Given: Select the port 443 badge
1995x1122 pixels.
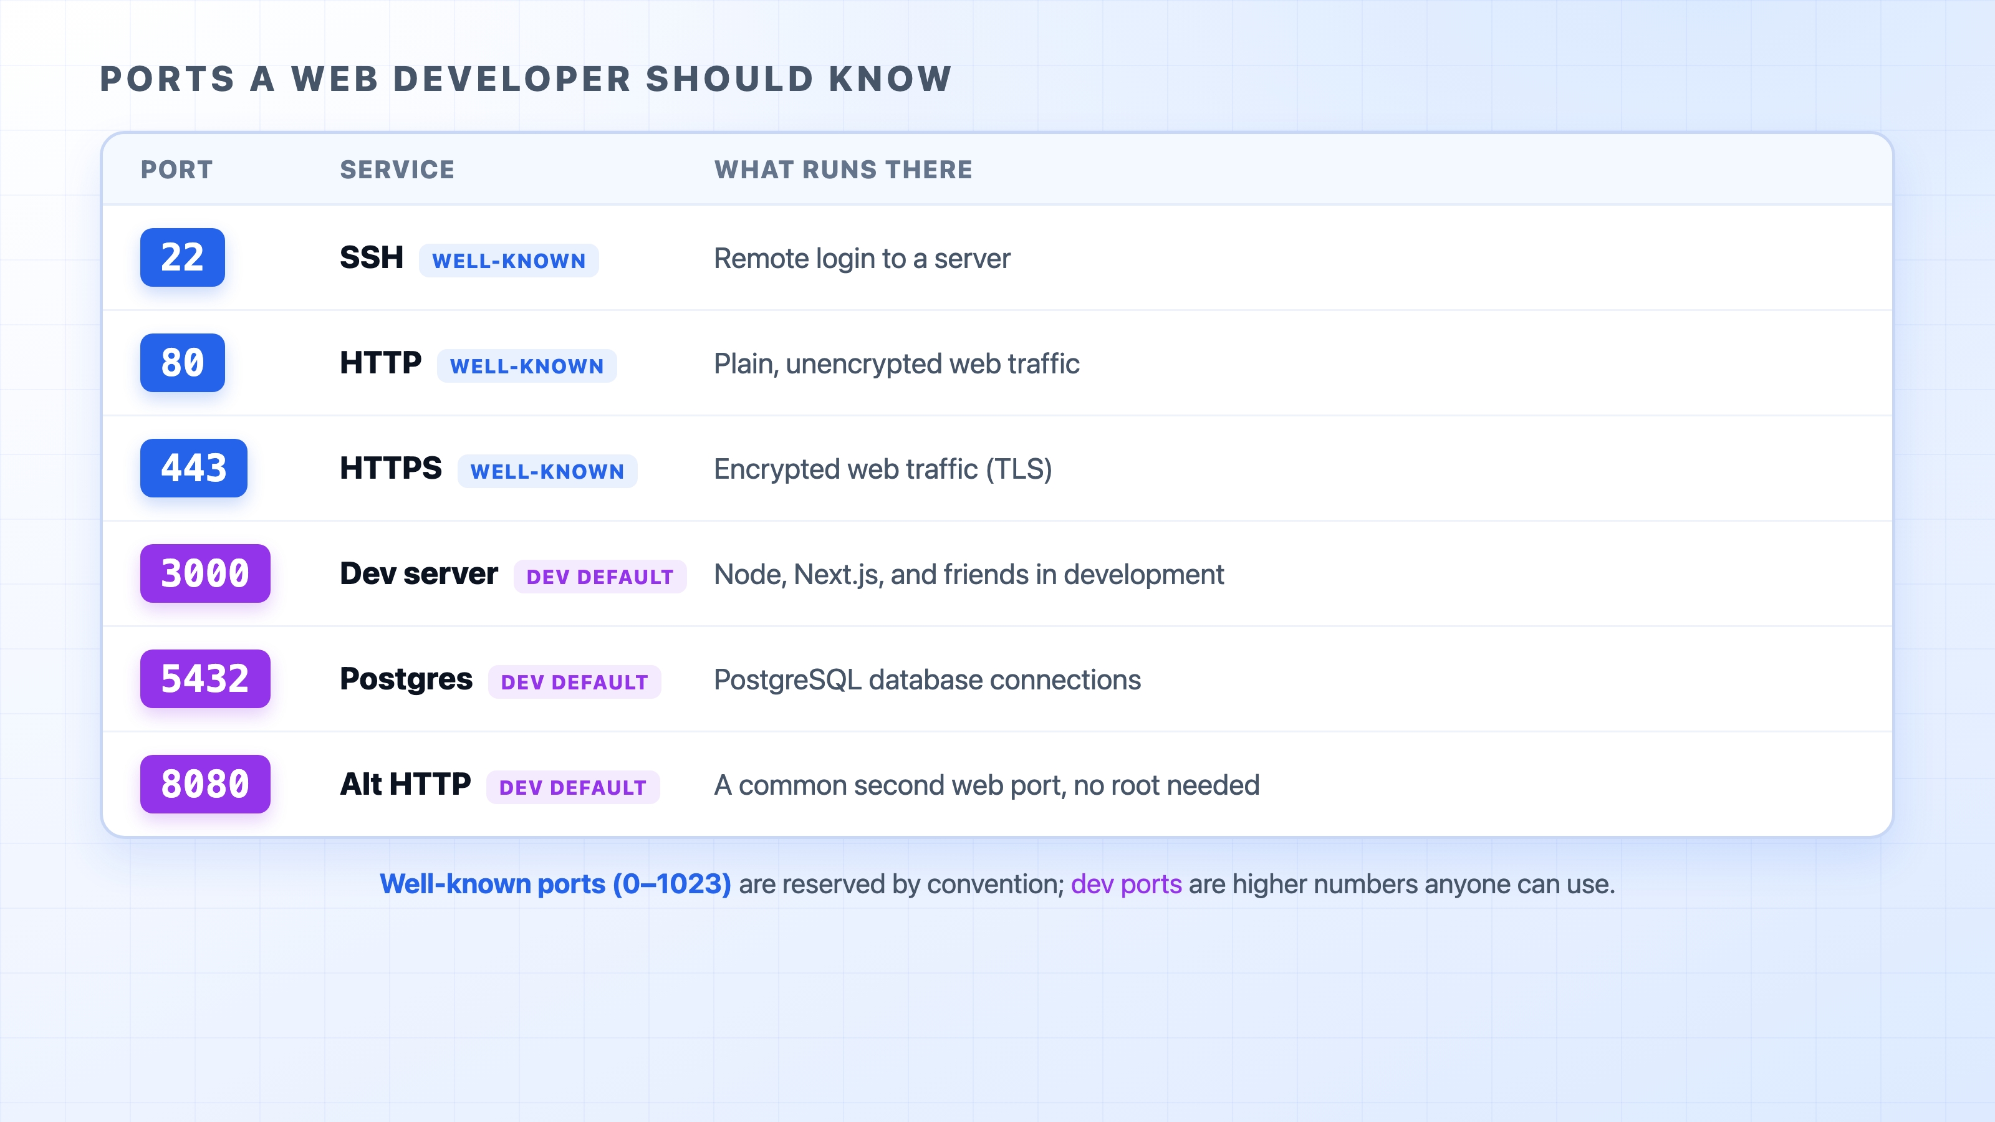Looking at the screenshot, I should coord(194,467).
